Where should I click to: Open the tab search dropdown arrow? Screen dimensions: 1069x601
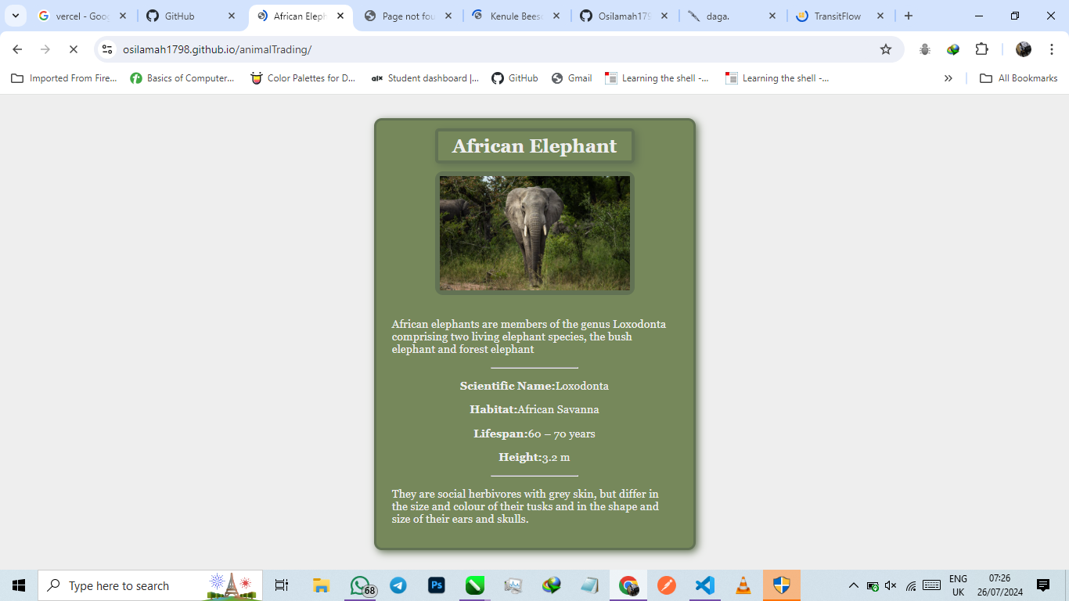[15, 15]
